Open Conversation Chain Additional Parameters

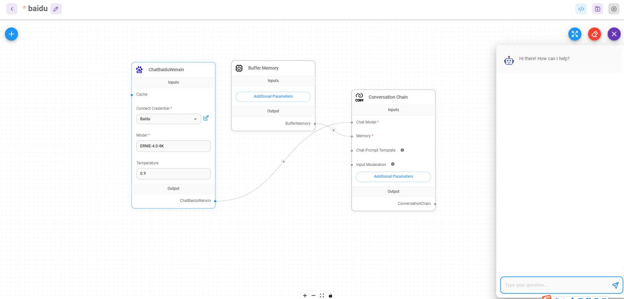[393, 176]
